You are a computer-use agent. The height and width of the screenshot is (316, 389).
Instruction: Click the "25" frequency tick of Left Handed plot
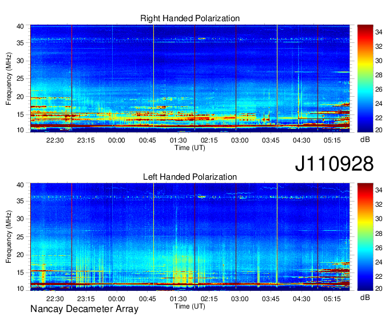[x=20, y=237]
